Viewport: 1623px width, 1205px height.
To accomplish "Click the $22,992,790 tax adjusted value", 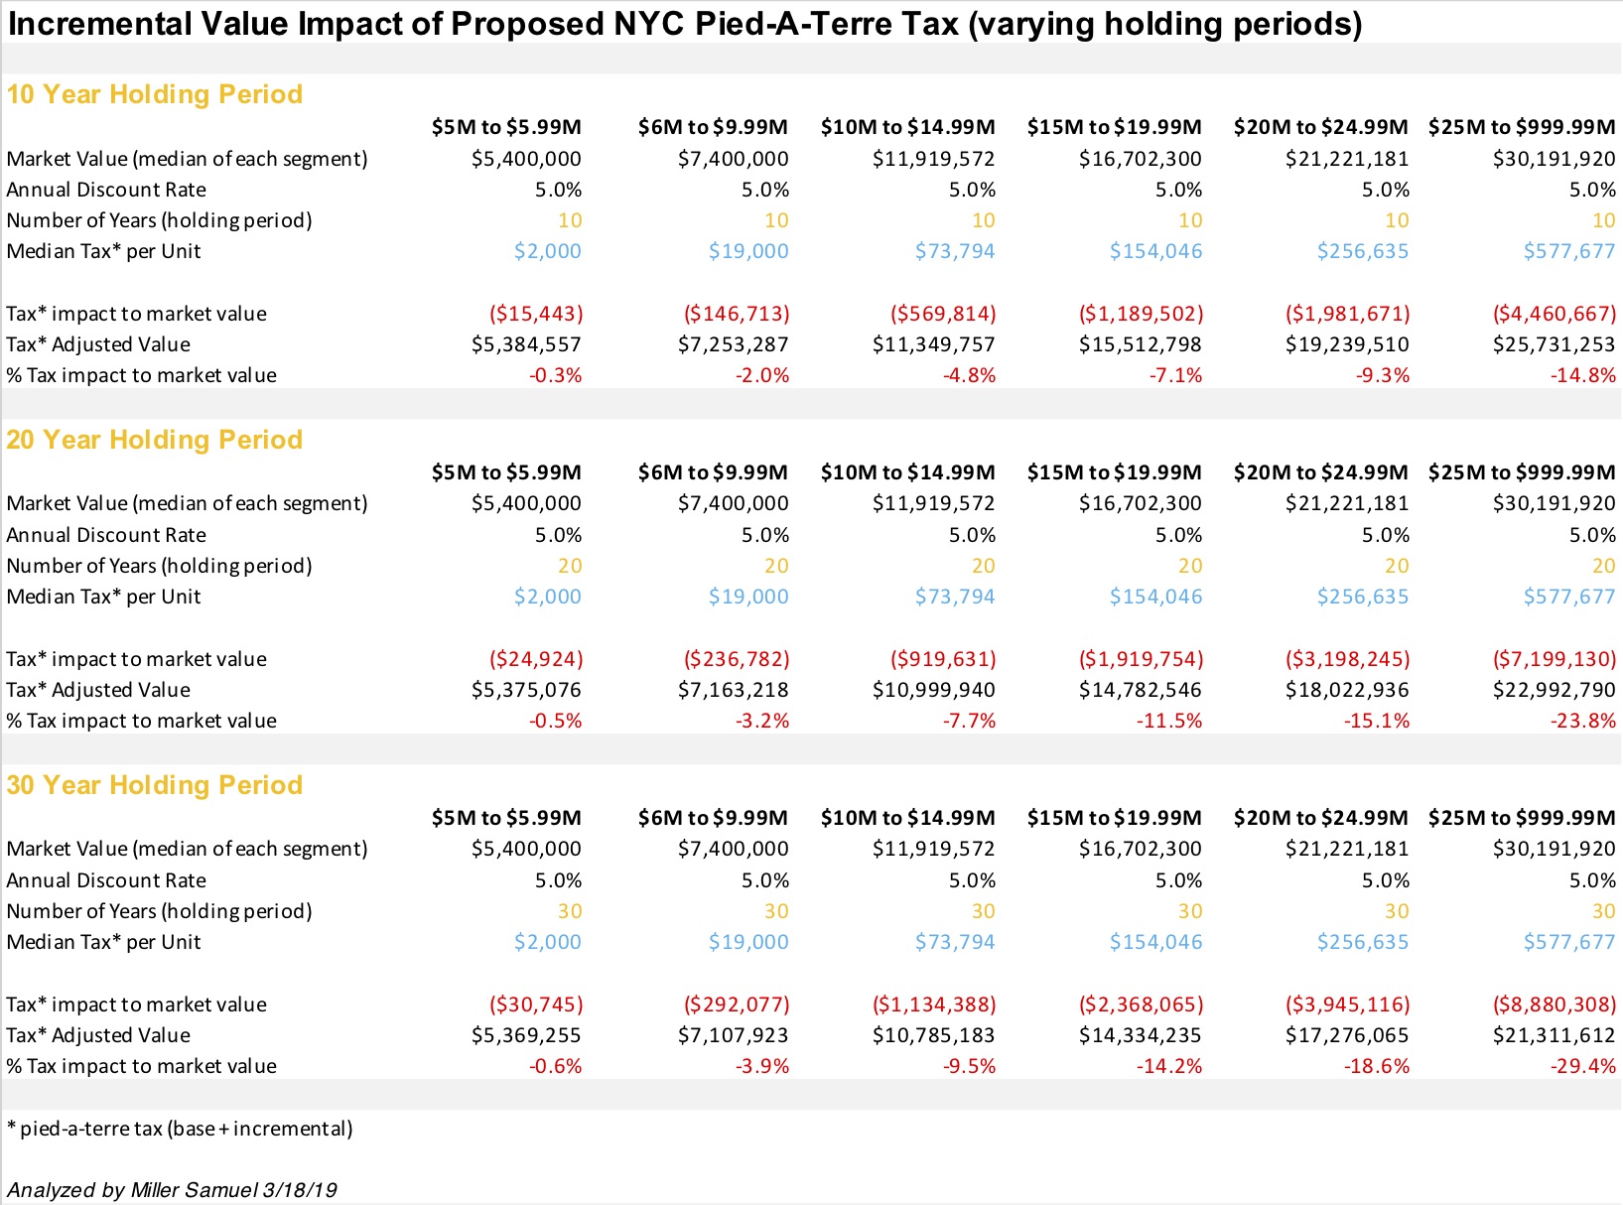I will (x=1554, y=690).
